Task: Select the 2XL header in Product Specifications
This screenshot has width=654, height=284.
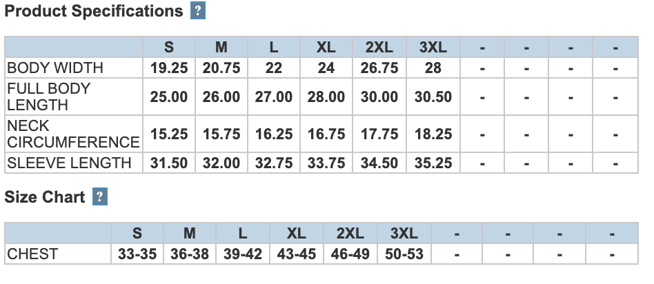Action: point(379,47)
